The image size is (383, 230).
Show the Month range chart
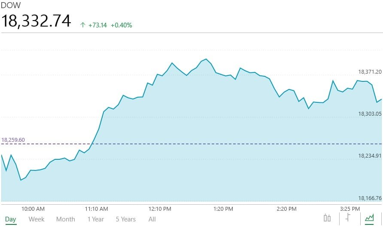point(66,219)
